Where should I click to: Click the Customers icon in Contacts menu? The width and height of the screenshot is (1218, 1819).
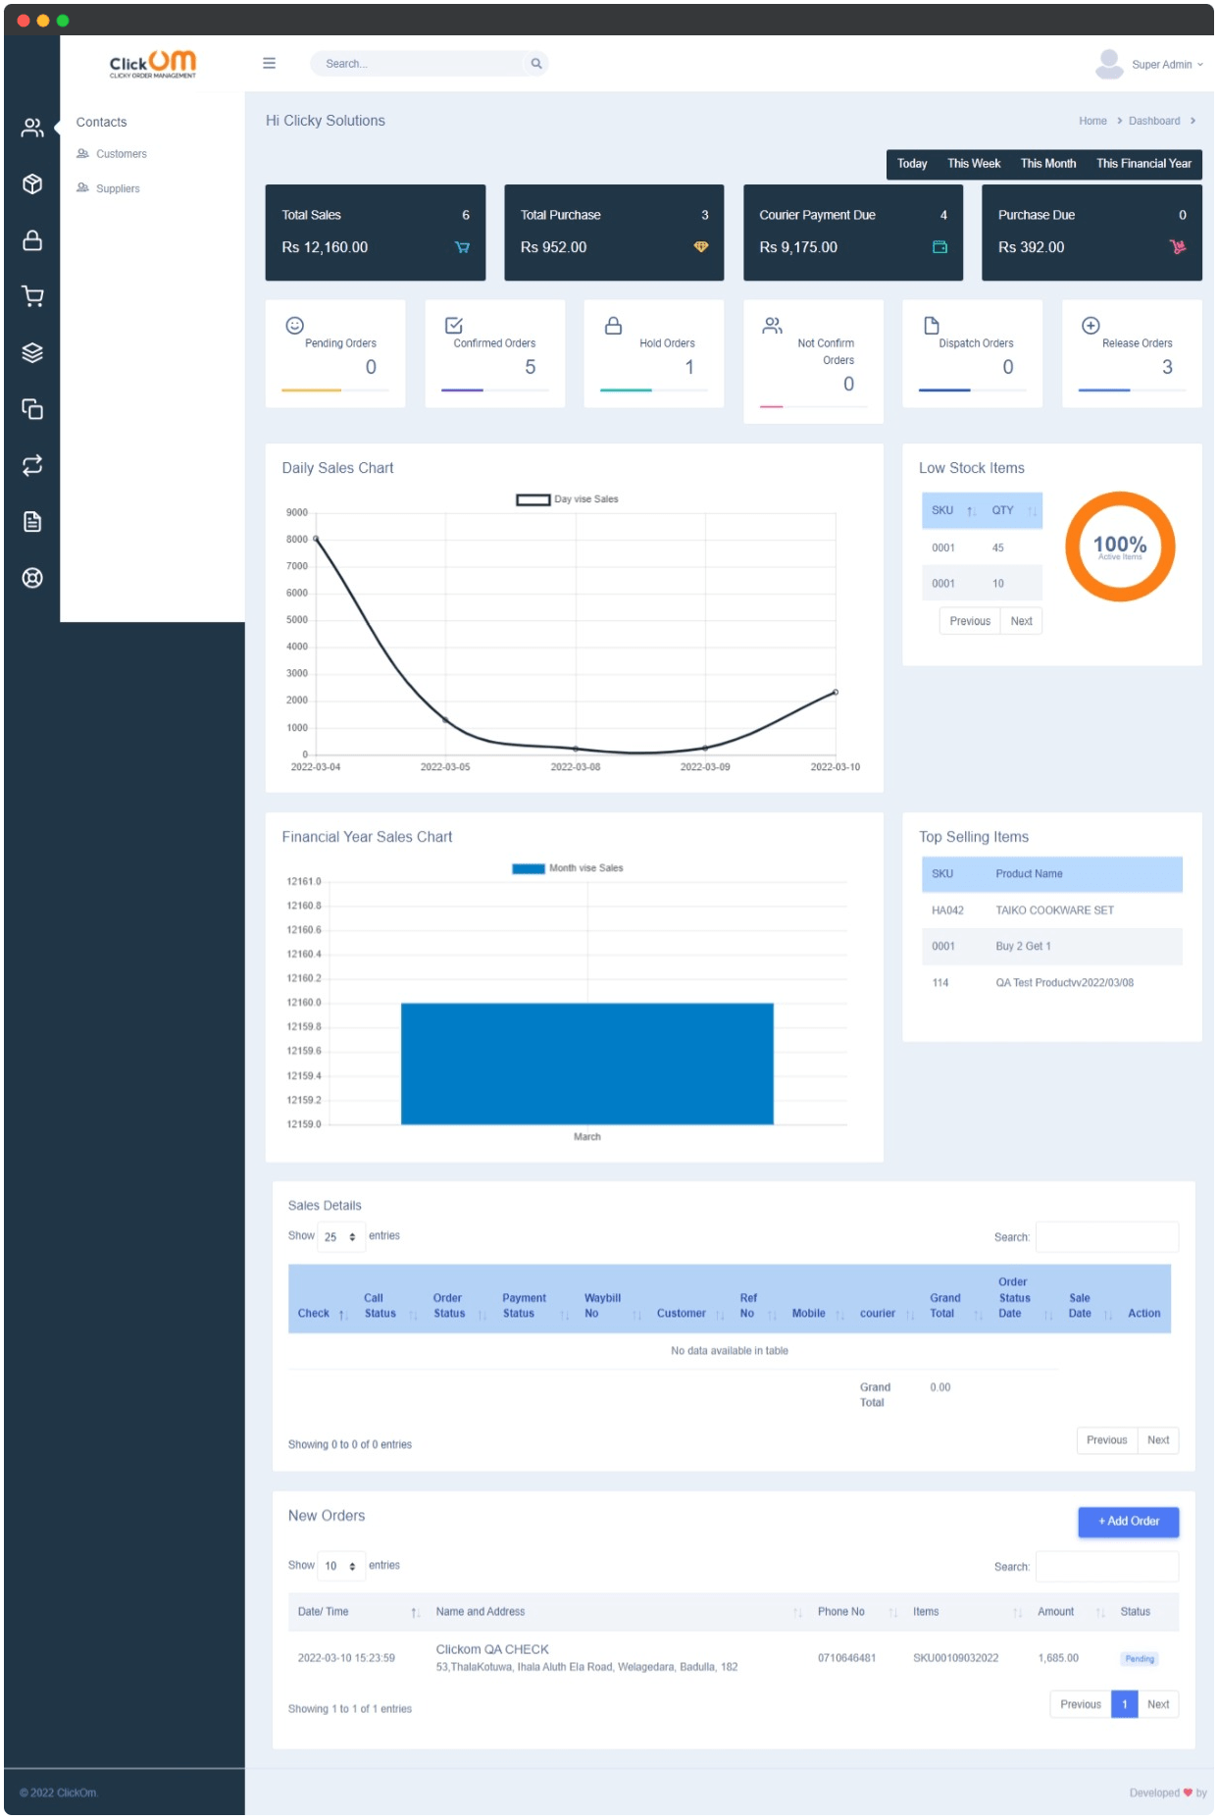coord(82,153)
